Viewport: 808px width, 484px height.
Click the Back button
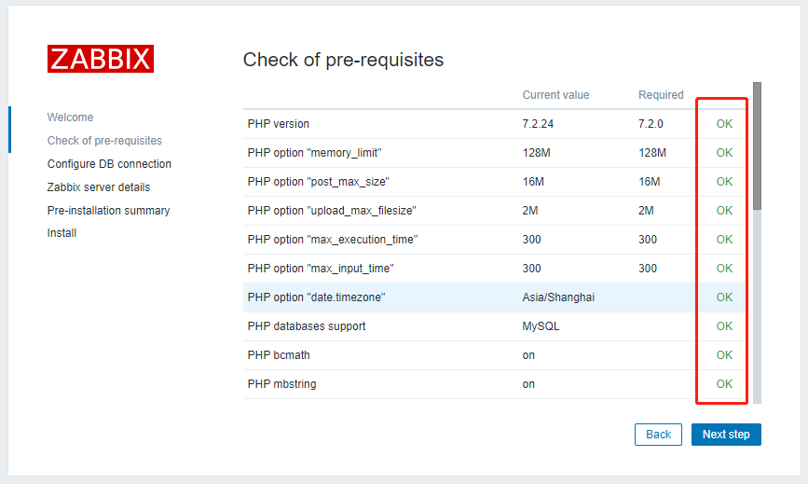pos(658,435)
